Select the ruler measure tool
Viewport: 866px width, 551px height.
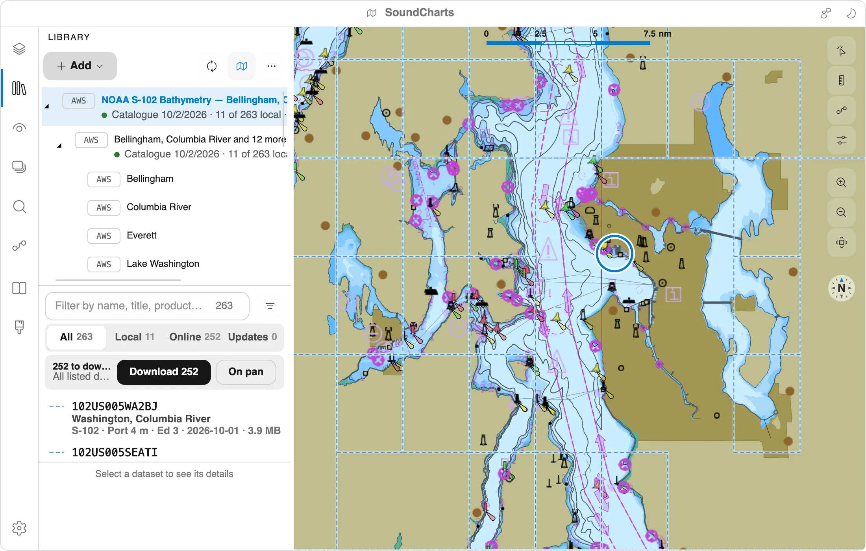[841, 81]
